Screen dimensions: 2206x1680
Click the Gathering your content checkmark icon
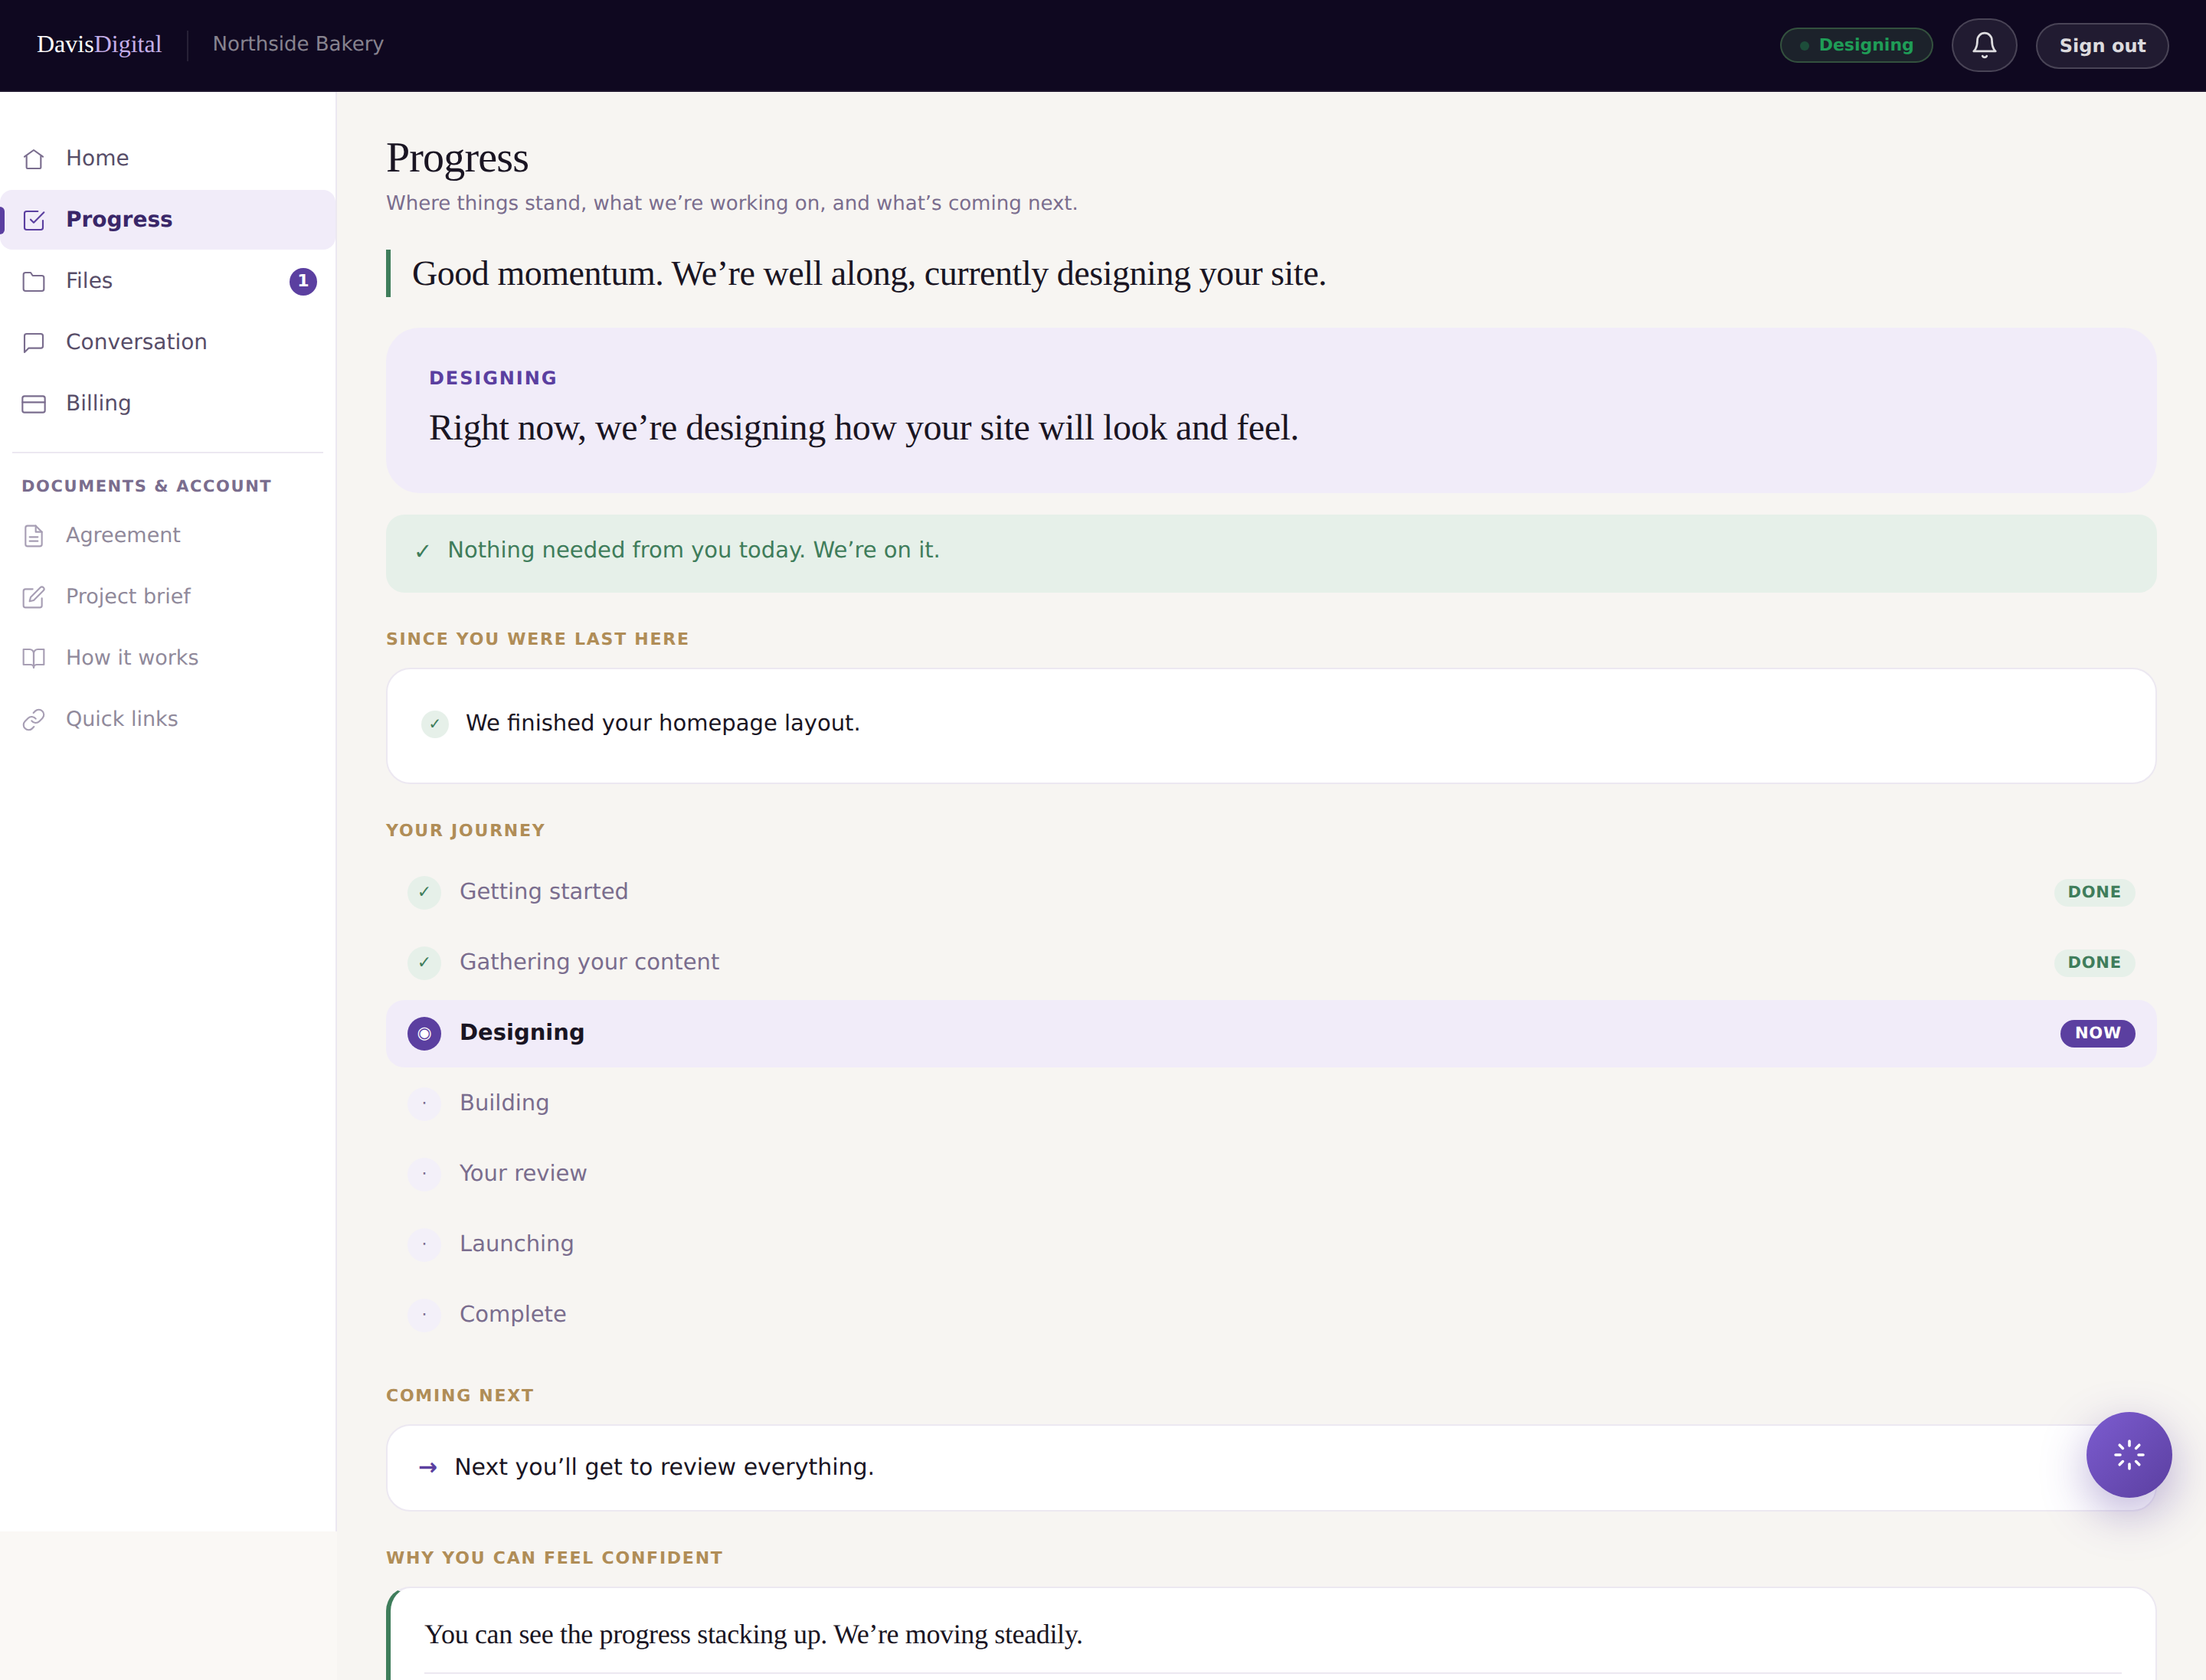pos(424,962)
